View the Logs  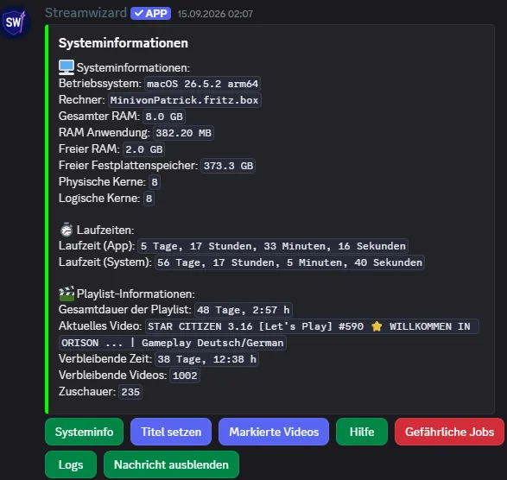coord(71,464)
